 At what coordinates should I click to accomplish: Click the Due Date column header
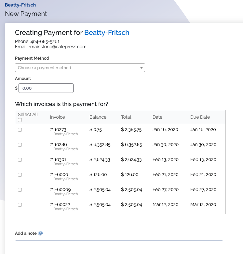200,117
